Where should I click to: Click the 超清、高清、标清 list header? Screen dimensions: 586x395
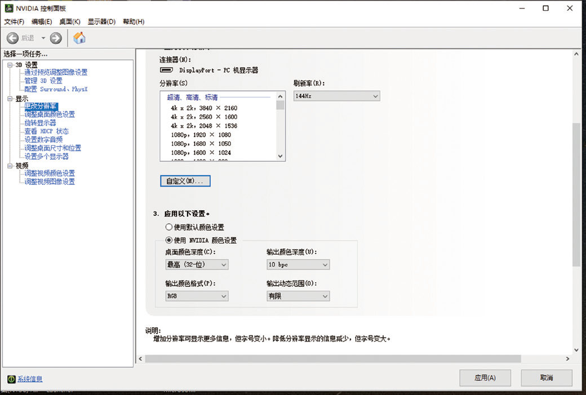pyautogui.click(x=192, y=97)
